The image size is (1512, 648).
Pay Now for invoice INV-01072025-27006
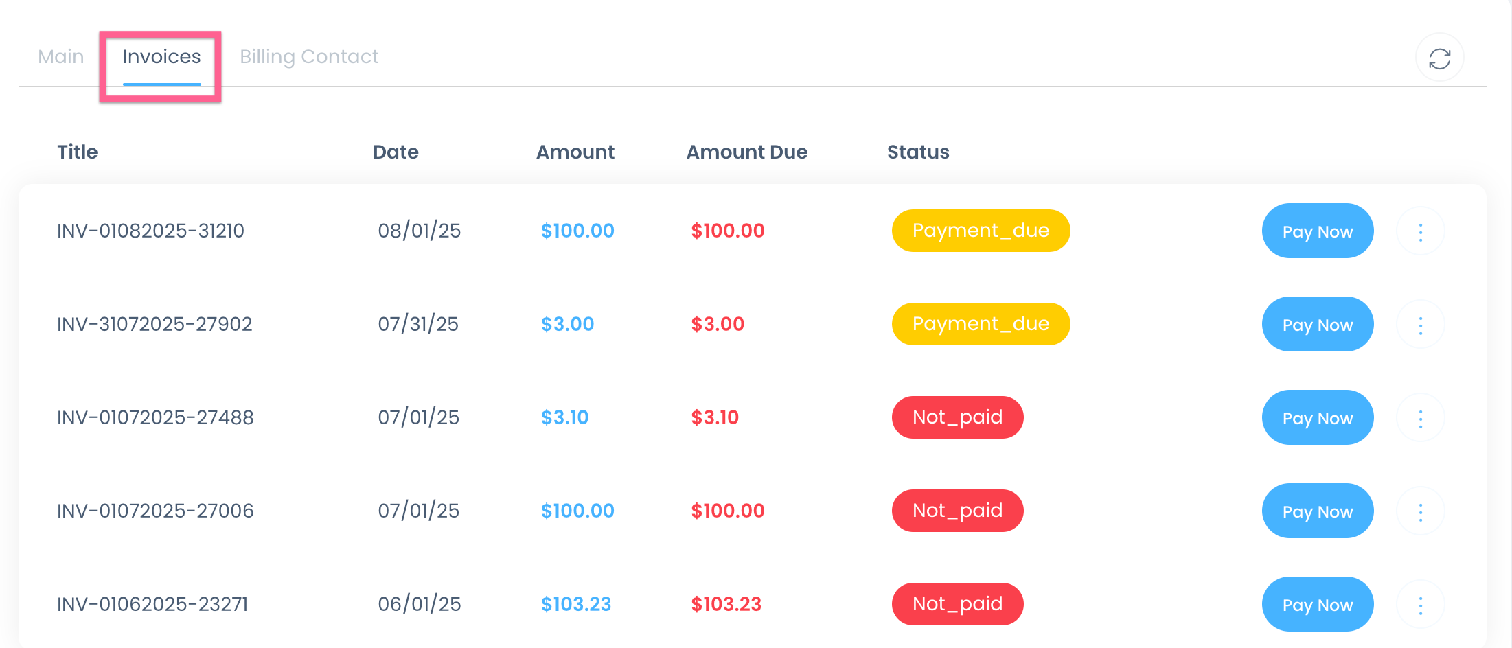point(1317,511)
